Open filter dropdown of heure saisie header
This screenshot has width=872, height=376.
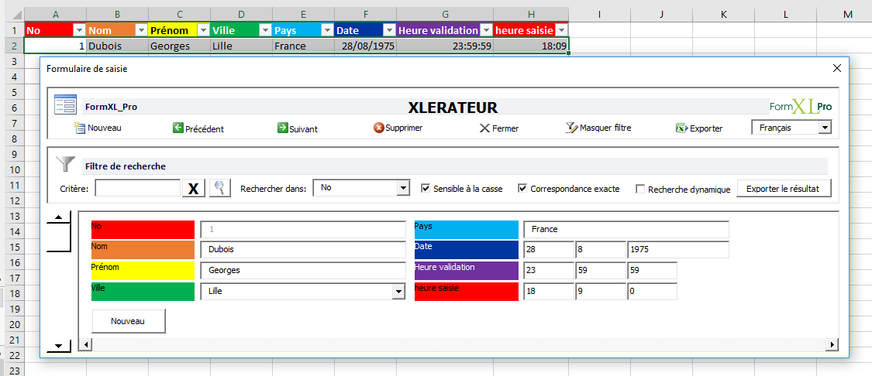(561, 30)
